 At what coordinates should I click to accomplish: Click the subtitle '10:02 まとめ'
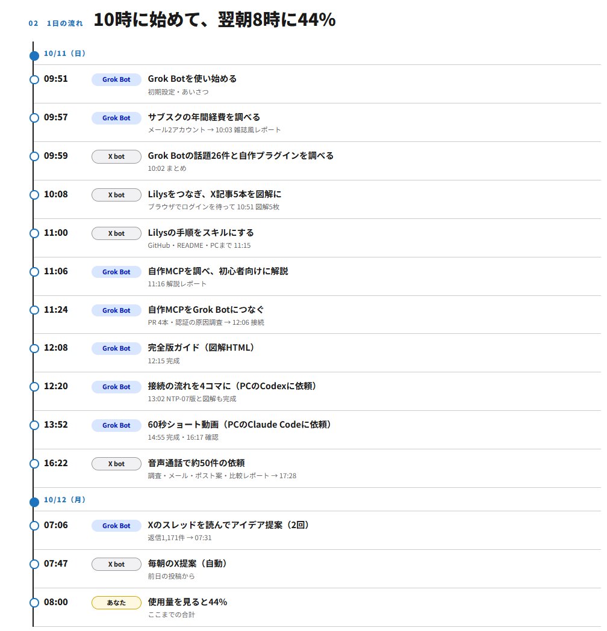pyautogui.click(x=167, y=168)
